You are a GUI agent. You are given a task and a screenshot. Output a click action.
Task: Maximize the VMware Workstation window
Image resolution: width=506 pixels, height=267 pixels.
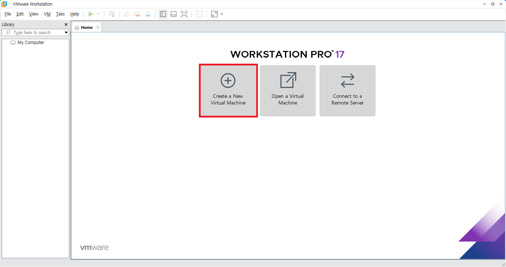(493, 4)
